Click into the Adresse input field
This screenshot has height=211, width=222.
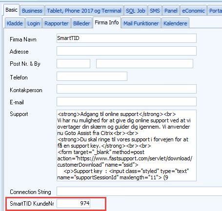[x=126, y=51]
